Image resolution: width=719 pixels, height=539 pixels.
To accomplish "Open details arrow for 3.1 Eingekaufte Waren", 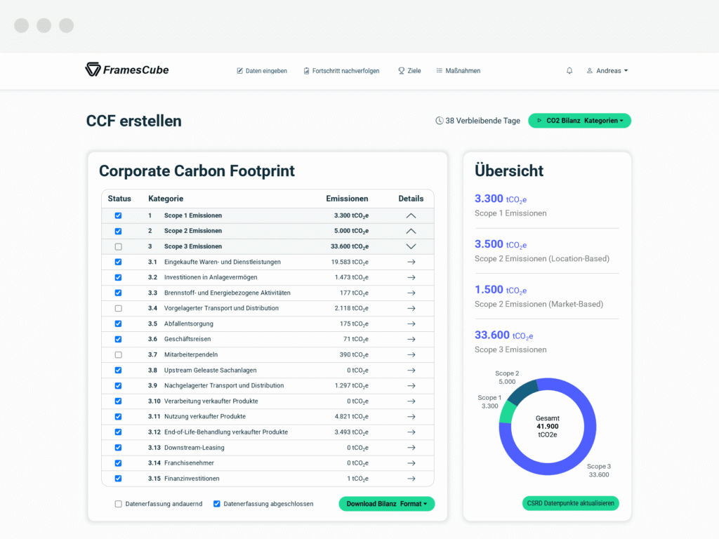I will click(411, 262).
